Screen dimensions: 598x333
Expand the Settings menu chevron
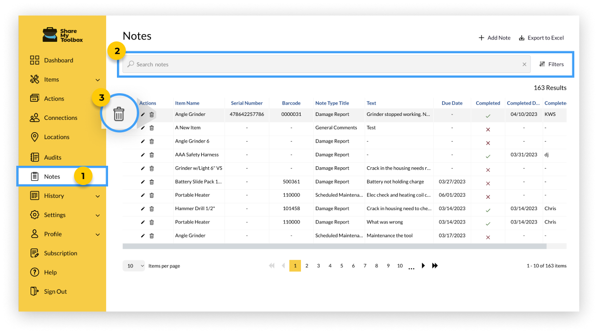pos(98,216)
